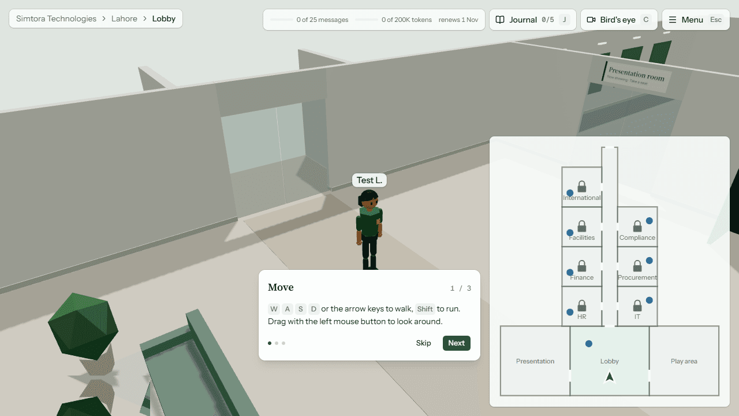The height and width of the screenshot is (416, 739).
Task: Click the player arrow marker on the minimap
Action: tap(610, 377)
